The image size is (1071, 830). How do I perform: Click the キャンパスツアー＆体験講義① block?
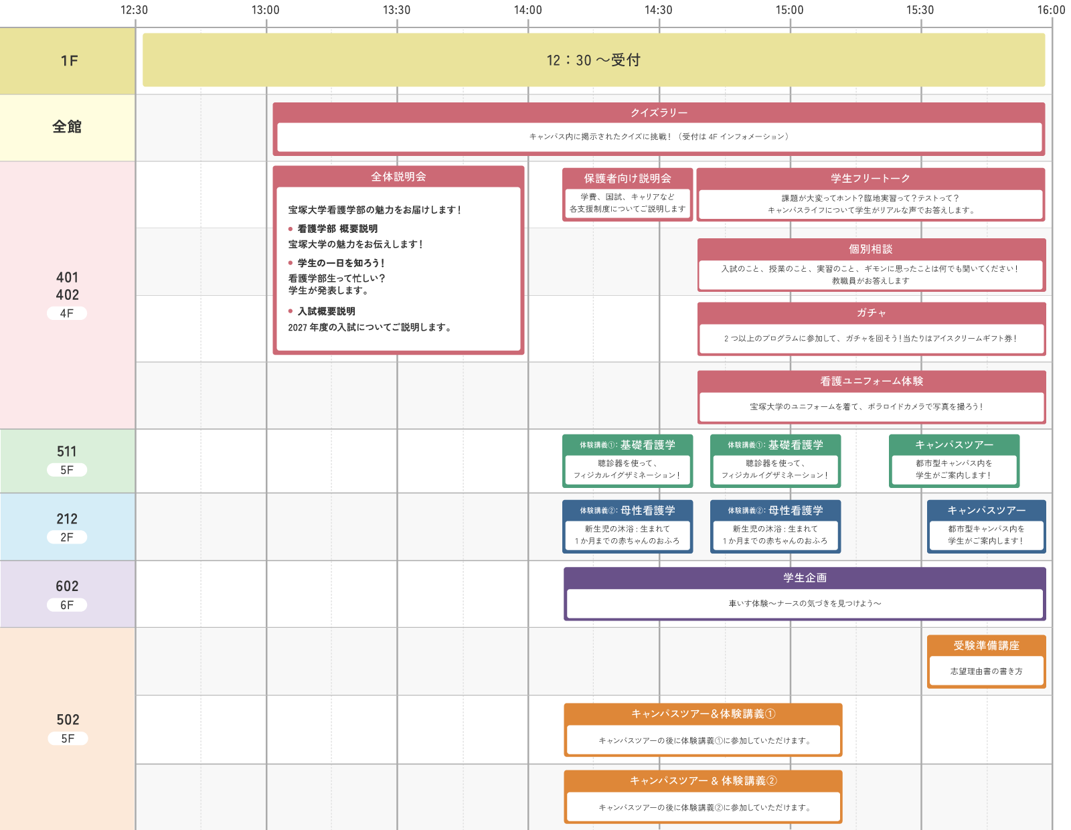coord(703,730)
